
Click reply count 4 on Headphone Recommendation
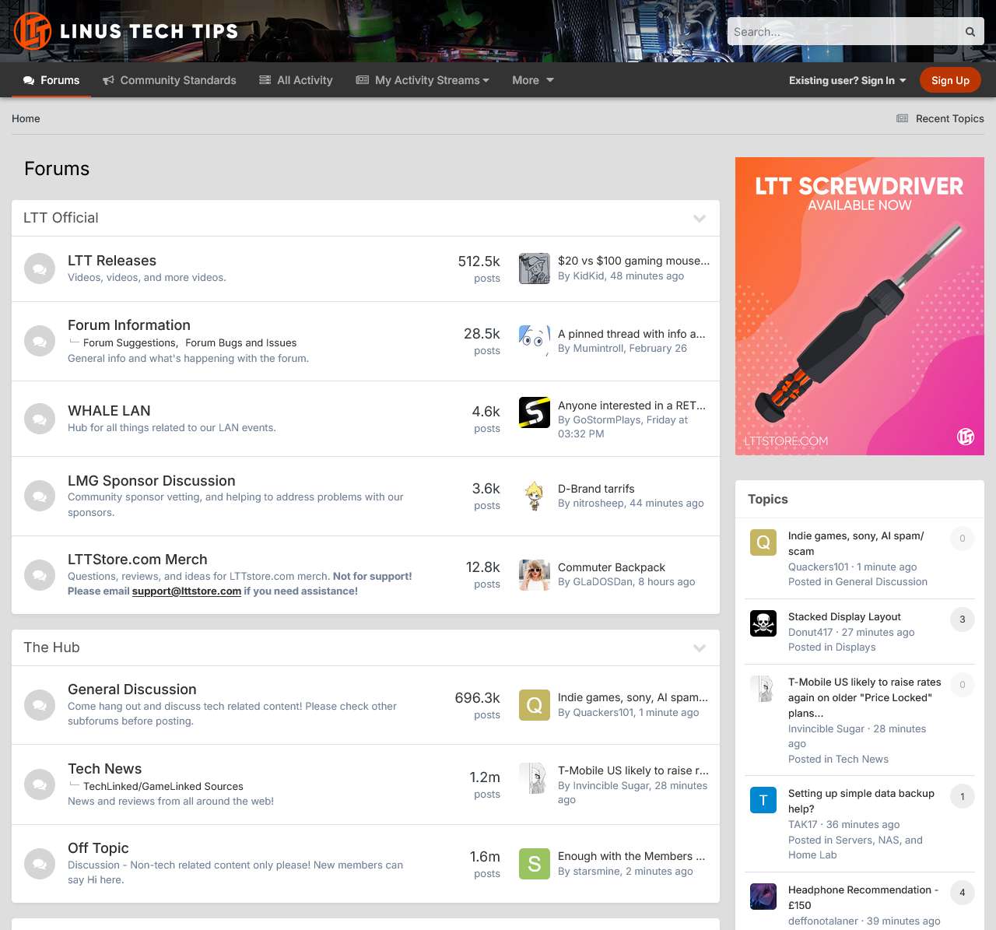click(x=963, y=893)
